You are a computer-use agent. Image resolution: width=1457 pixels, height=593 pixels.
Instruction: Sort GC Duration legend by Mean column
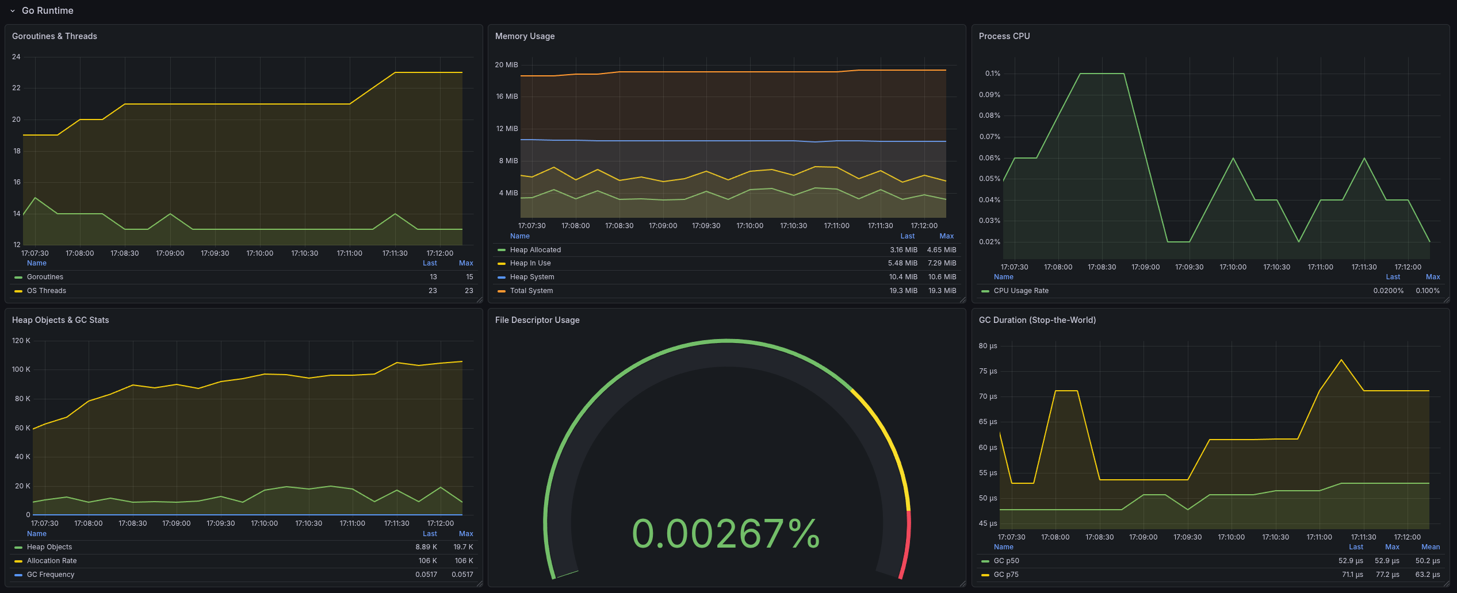coord(1430,547)
